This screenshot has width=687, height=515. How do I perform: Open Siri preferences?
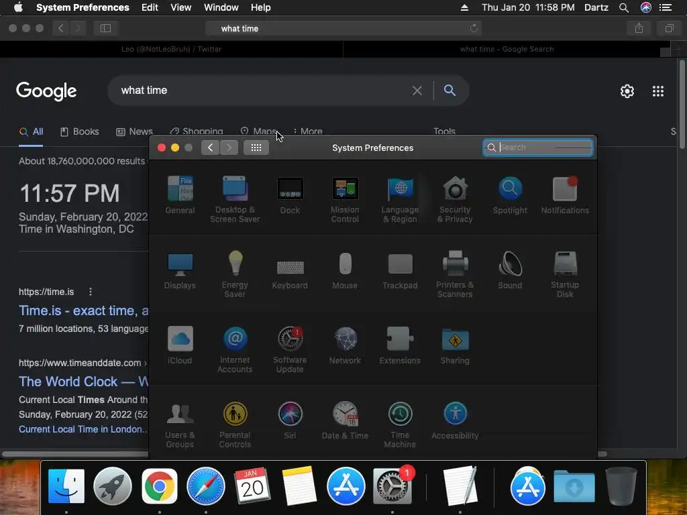click(x=290, y=420)
